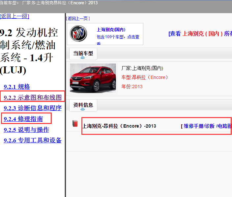Select the 资料信息 tab
Viewport: 232px width, 197px height.
(x=83, y=106)
